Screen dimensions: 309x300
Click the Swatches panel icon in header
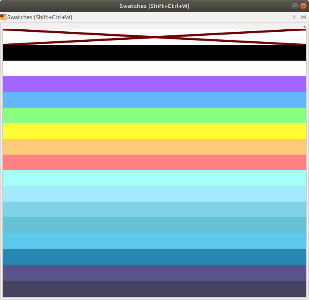click(4, 17)
